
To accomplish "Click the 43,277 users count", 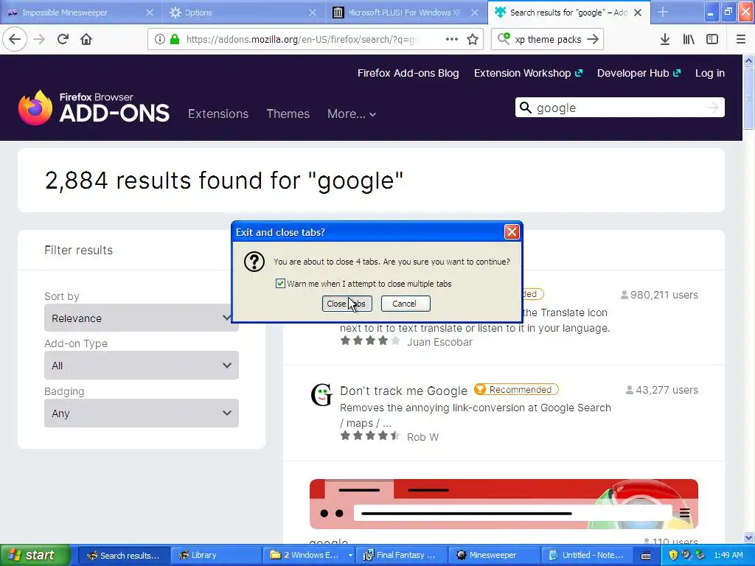I will (661, 390).
